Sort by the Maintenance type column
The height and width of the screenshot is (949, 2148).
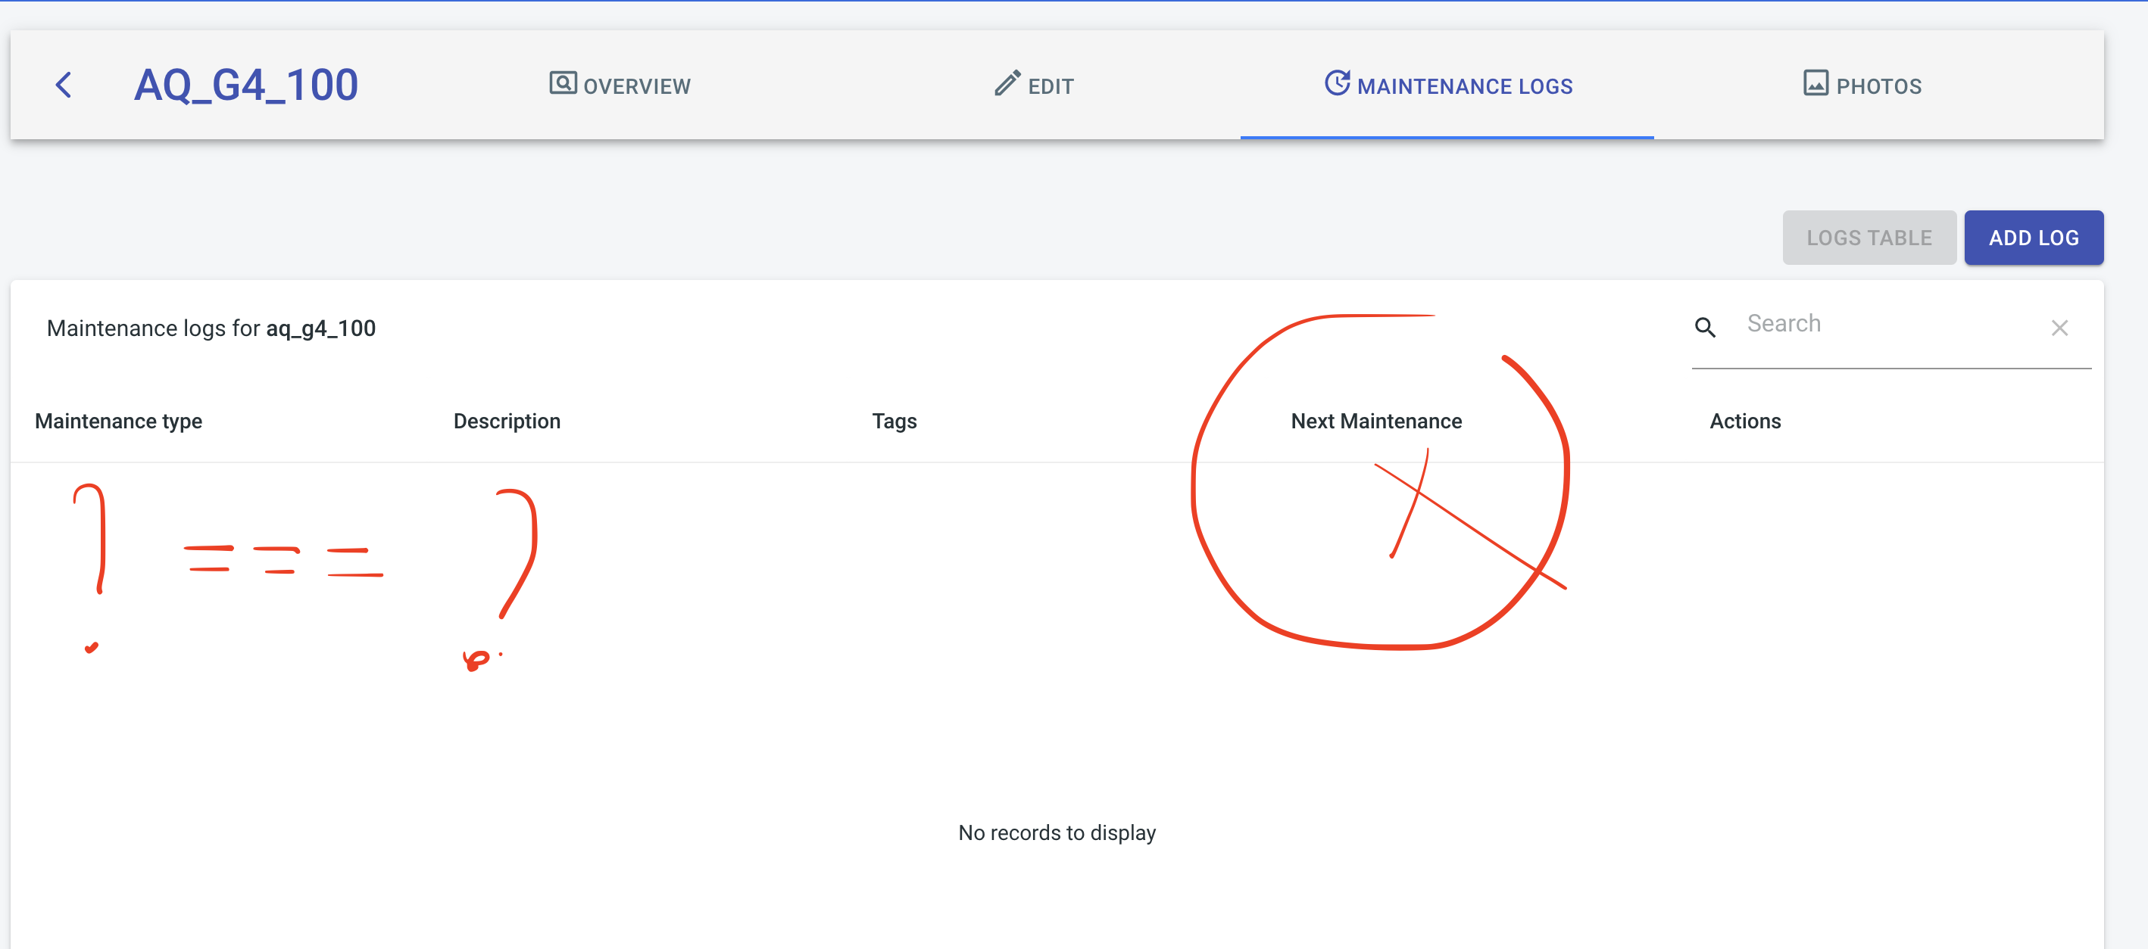[x=117, y=421]
